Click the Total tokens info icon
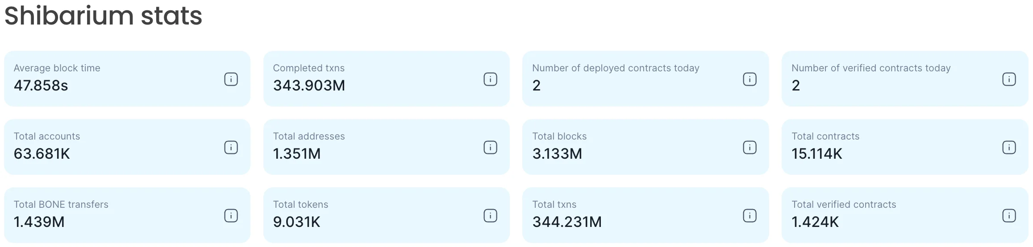 [490, 216]
